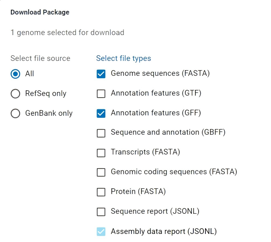Click the 'Sequence report (JSONL)' label text

(155, 211)
